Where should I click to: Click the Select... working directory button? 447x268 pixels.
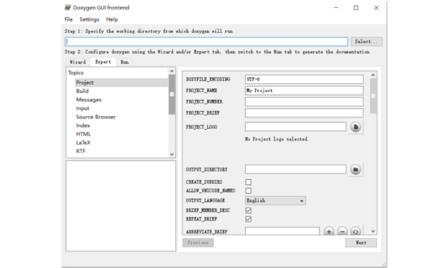[x=366, y=42]
